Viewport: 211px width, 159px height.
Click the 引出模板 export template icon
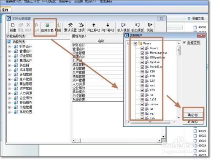137,25
